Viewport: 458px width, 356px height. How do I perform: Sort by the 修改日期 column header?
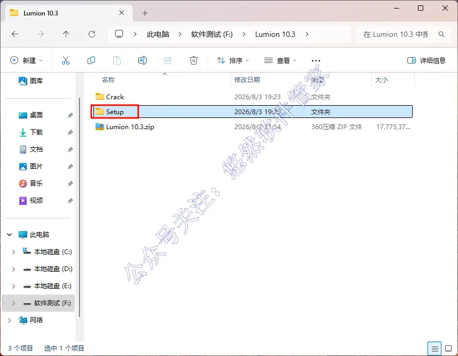point(247,80)
